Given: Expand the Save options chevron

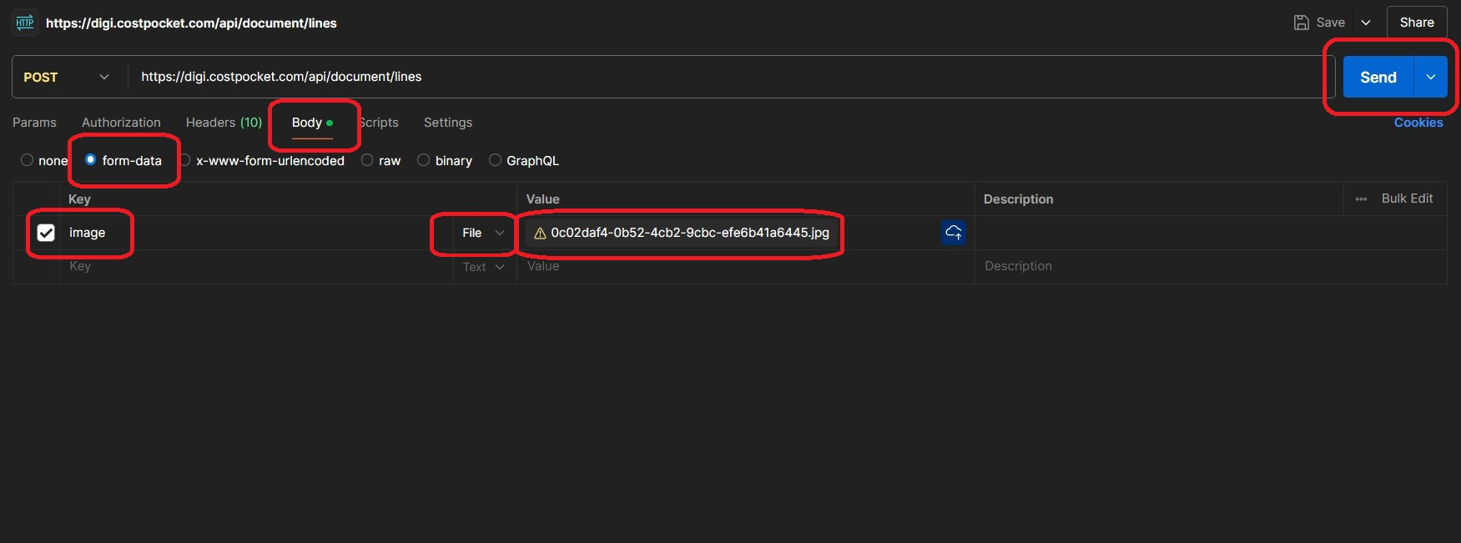Looking at the screenshot, I should coord(1366,23).
